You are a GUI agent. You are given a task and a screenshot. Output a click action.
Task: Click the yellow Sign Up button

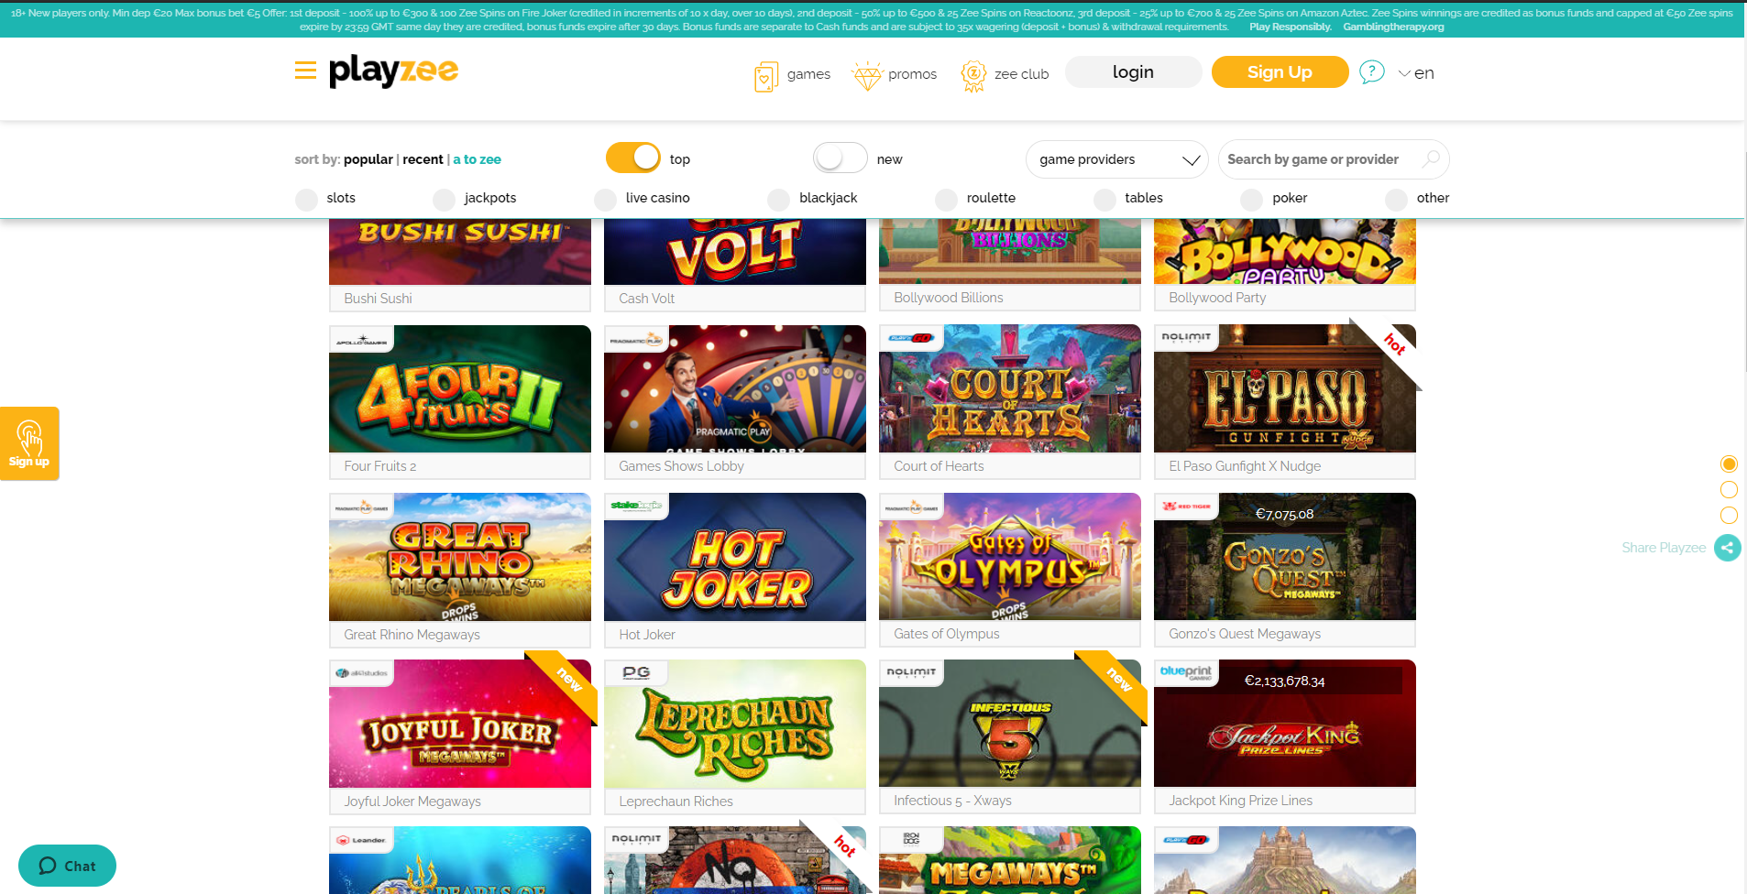click(1280, 71)
